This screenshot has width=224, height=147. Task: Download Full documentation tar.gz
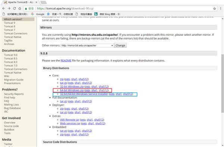(63, 101)
